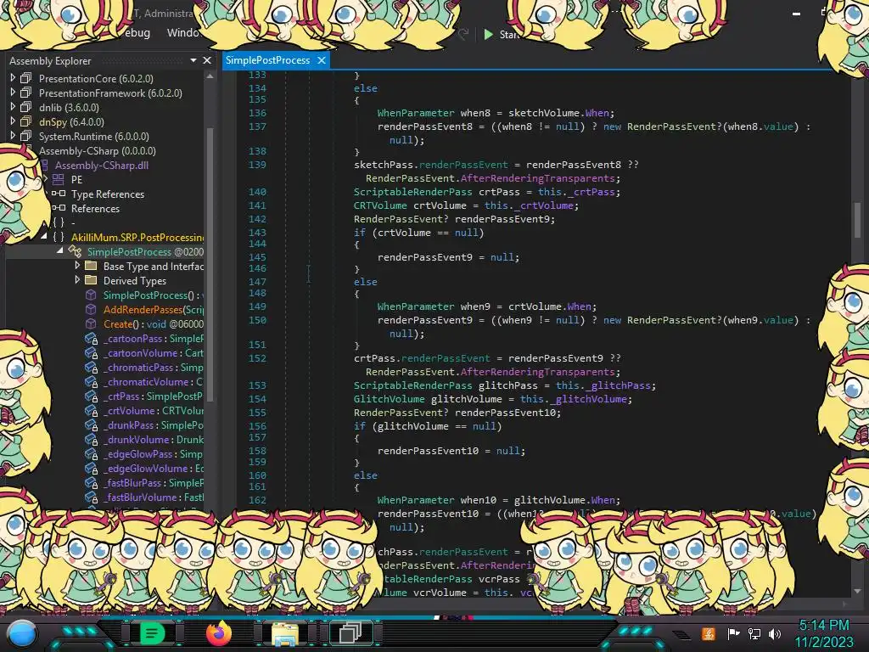Screen dimensions: 869x652
Task: Click the Action Center flag tray icon
Action: (733, 633)
